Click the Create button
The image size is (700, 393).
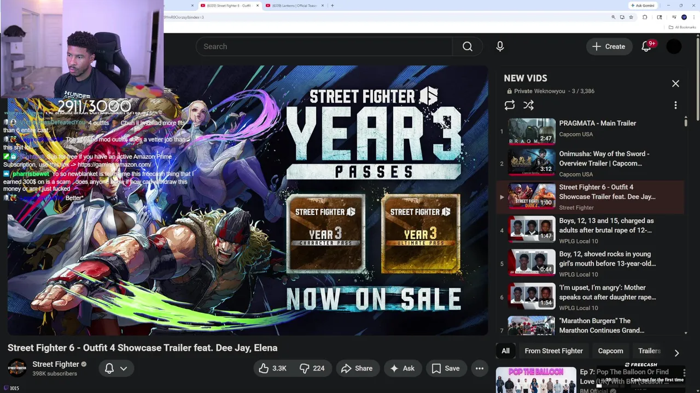point(609,46)
